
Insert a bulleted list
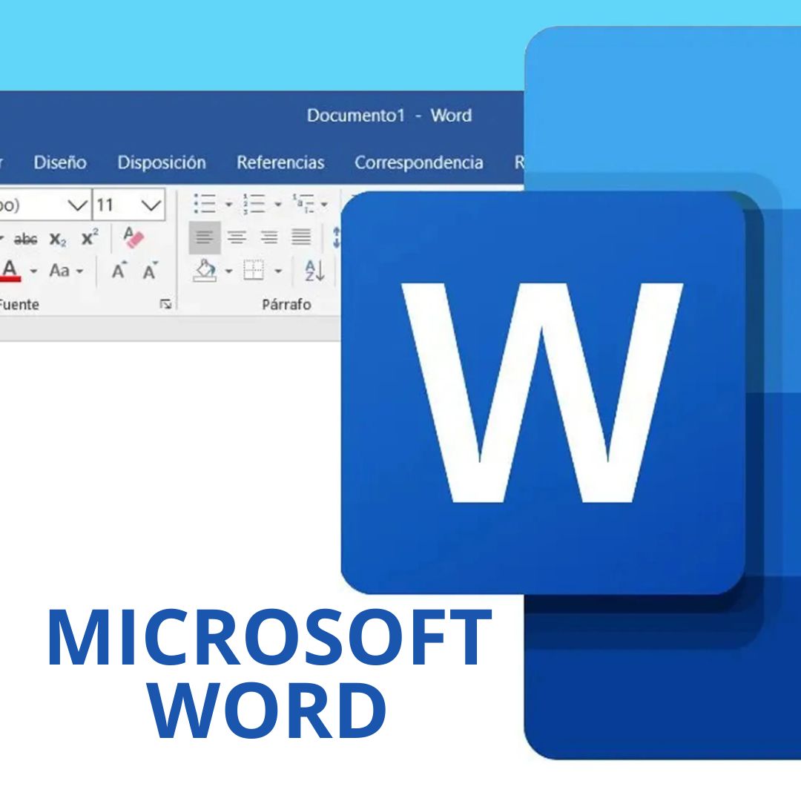point(205,203)
